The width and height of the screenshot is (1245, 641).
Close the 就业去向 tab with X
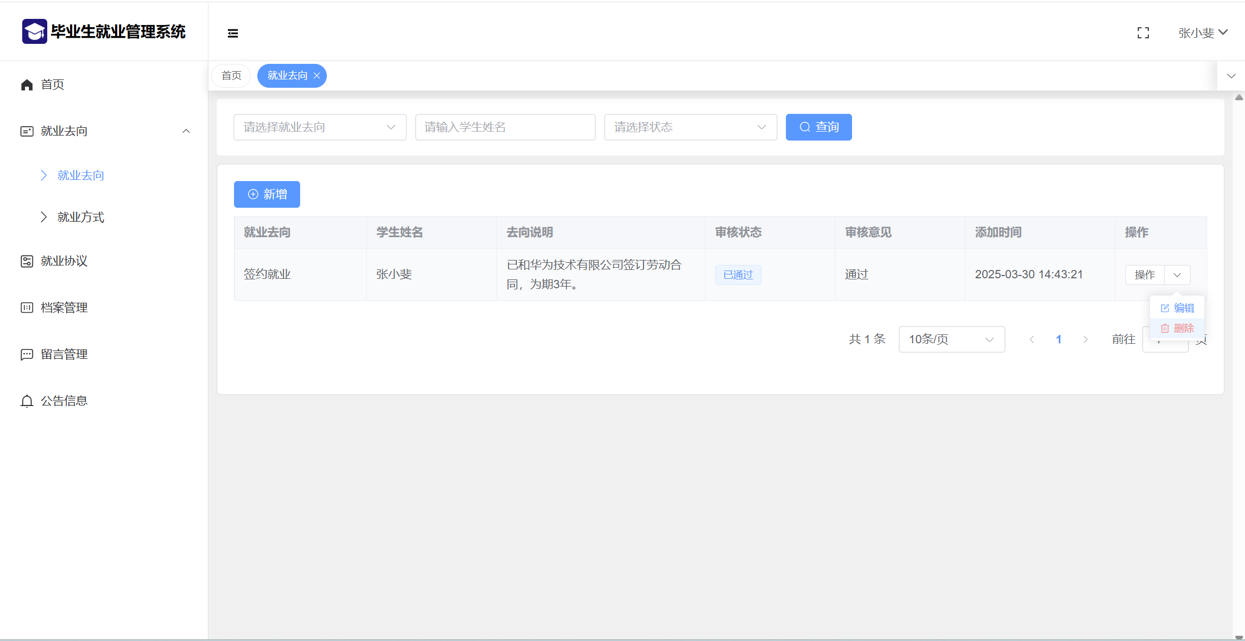[x=317, y=76]
